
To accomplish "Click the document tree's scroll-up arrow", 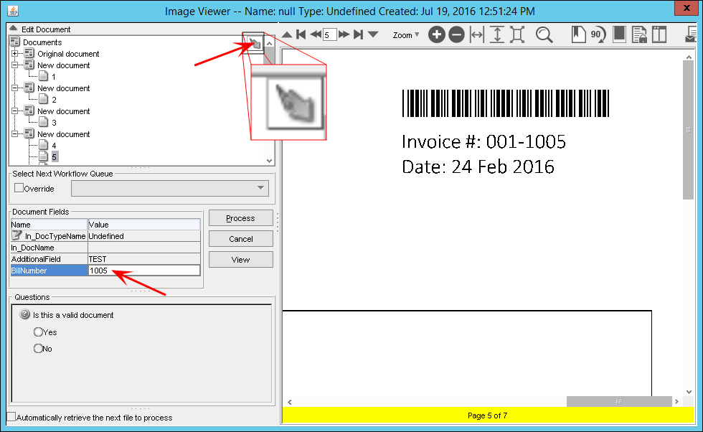I will tap(269, 43).
